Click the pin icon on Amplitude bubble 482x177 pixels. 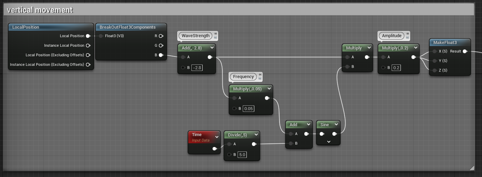pos(408,34)
